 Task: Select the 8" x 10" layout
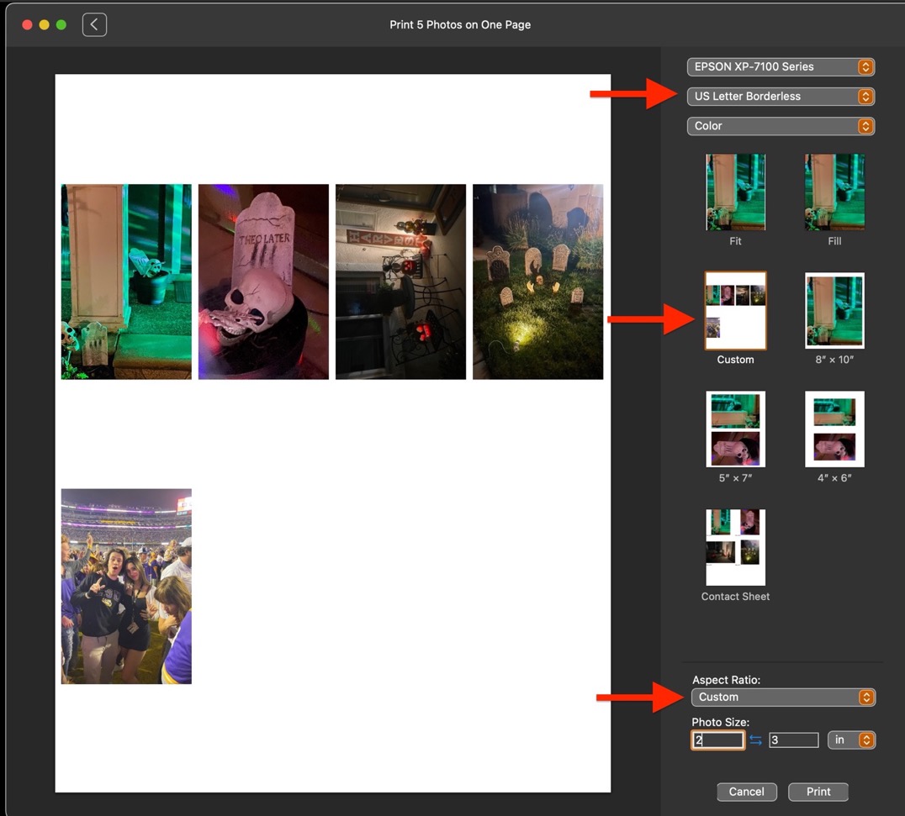click(x=834, y=310)
